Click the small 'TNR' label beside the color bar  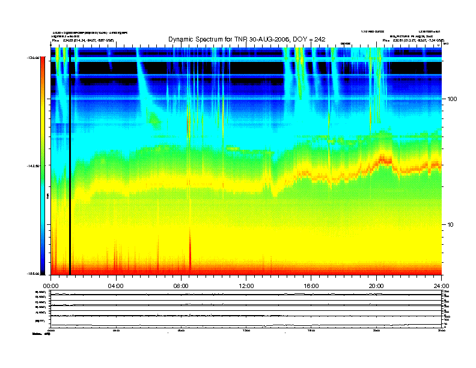click(47, 196)
